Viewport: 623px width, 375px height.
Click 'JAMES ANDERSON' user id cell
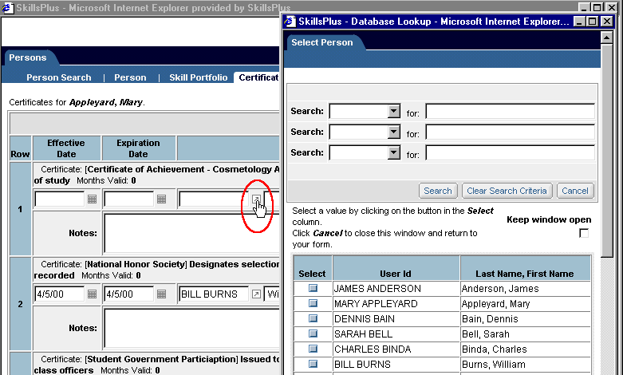pos(396,288)
